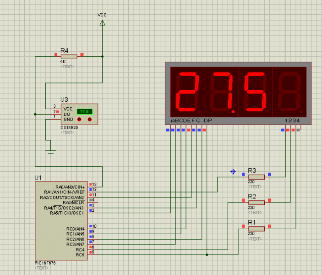This screenshot has width=322, height=275.
Task: Click the <TEXT> placeholder under PIC16F676
Action: [x=42, y=268]
